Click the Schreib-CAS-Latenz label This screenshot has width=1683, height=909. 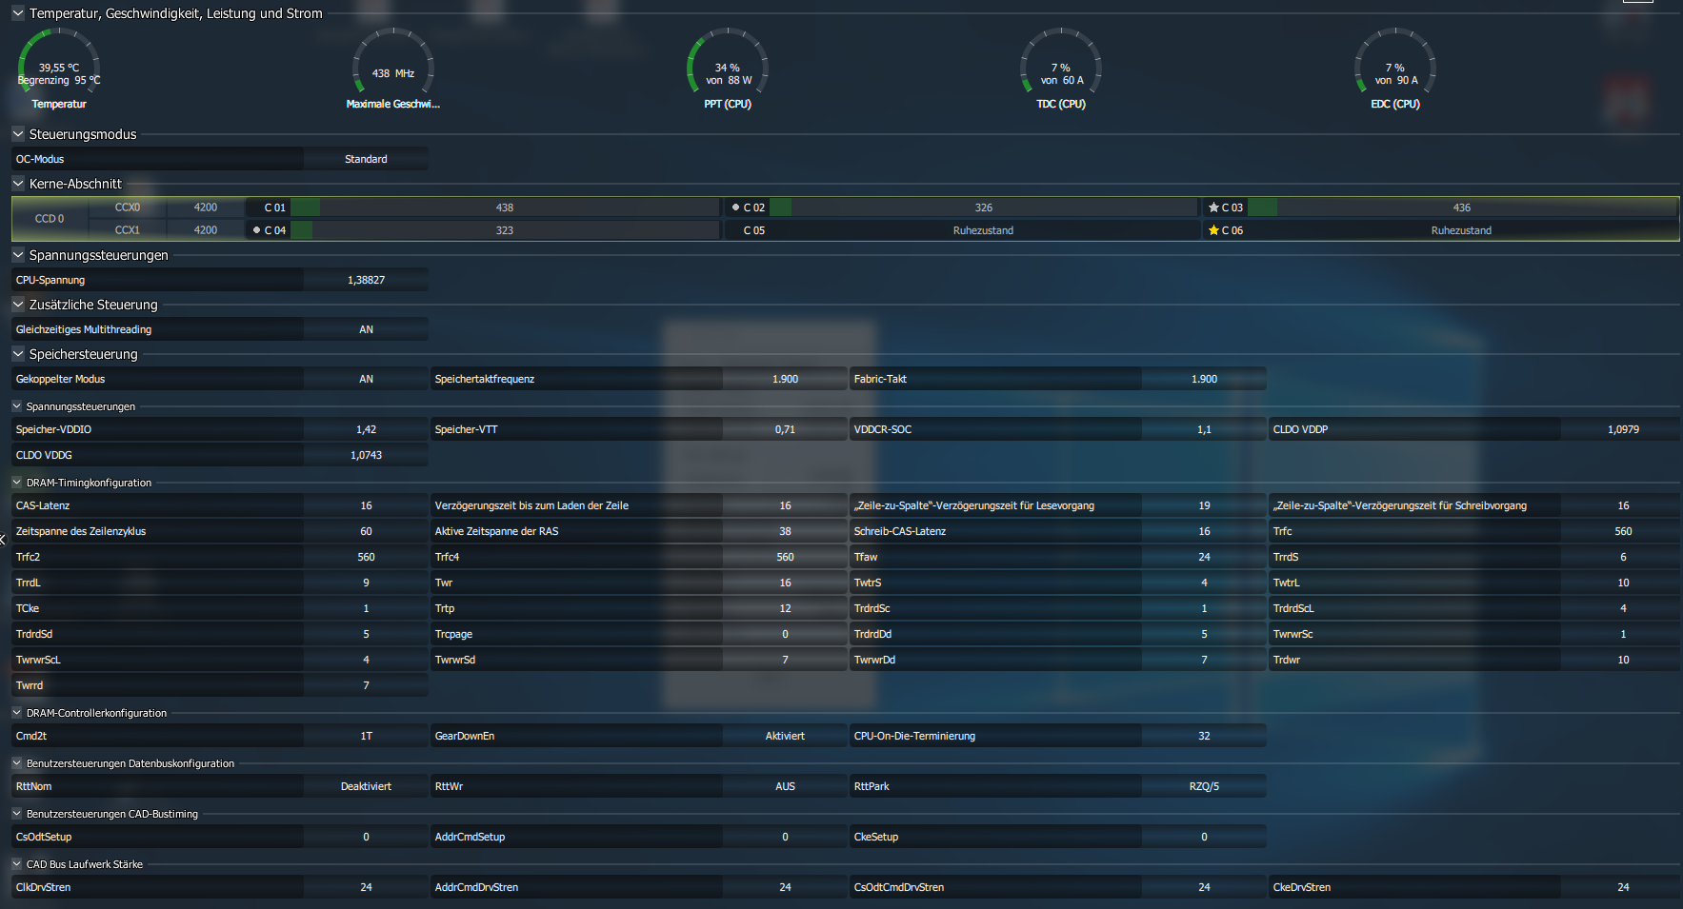pos(900,531)
